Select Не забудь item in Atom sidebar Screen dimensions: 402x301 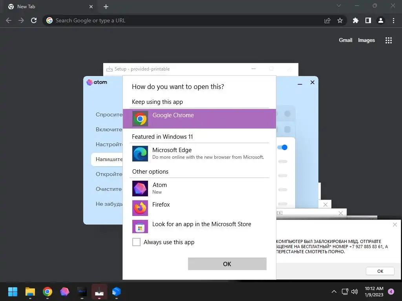coord(109,204)
